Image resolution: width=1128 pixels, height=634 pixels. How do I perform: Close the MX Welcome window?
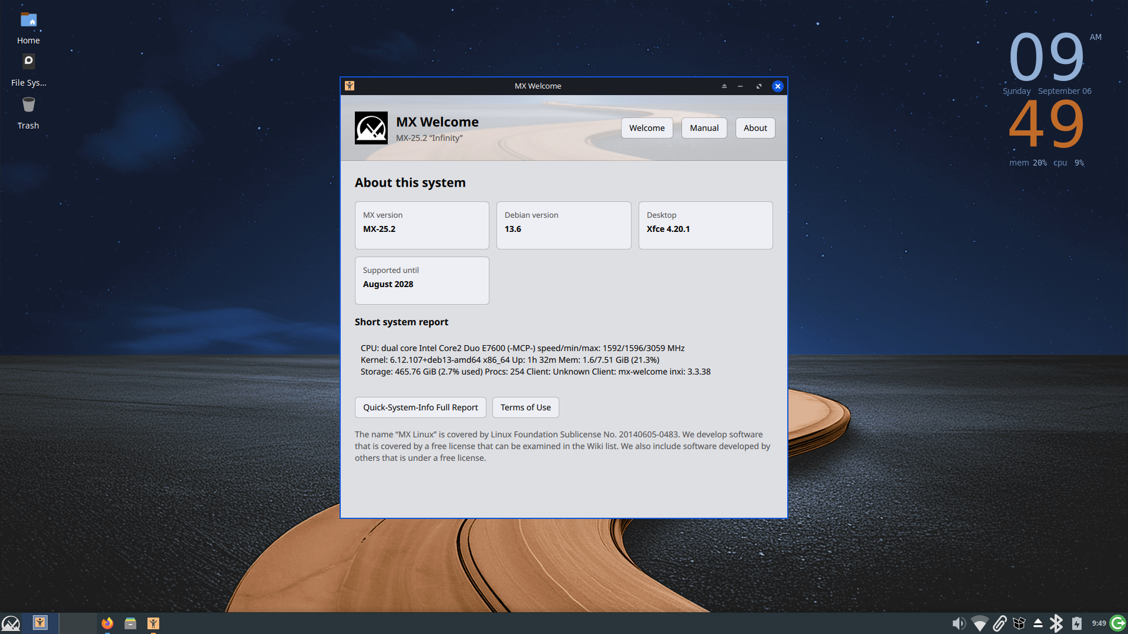pos(778,86)
